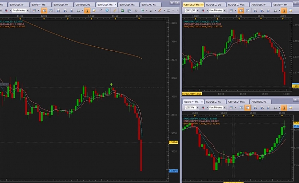Click the chart properties wrench icon
299x183 pixels.
136,11
